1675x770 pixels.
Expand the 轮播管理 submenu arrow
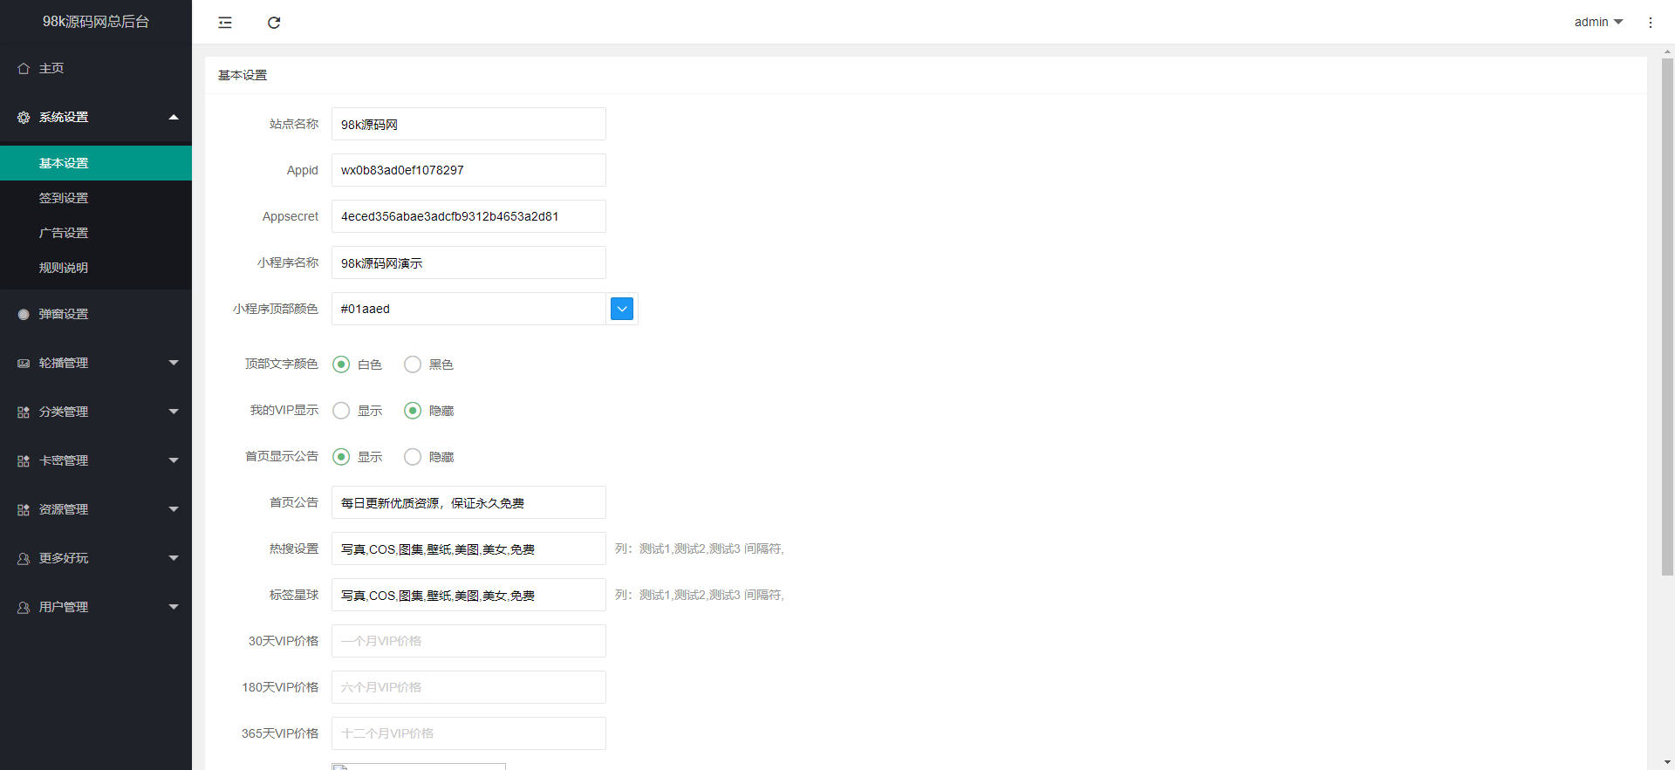[174, 363]
